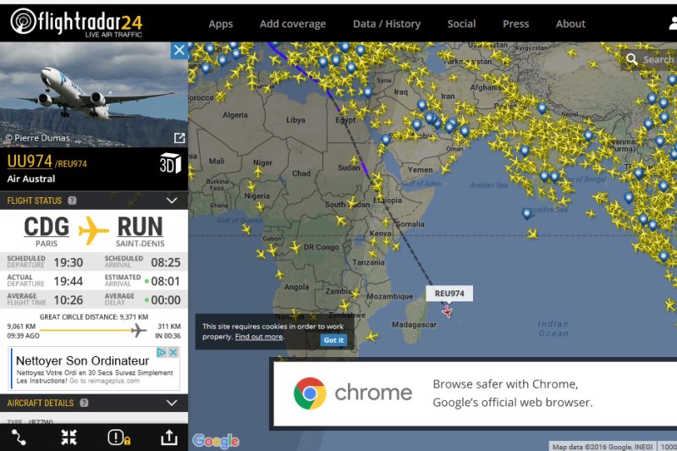
Task: Open the Apps menu
Action: click(x=221, y=24)
